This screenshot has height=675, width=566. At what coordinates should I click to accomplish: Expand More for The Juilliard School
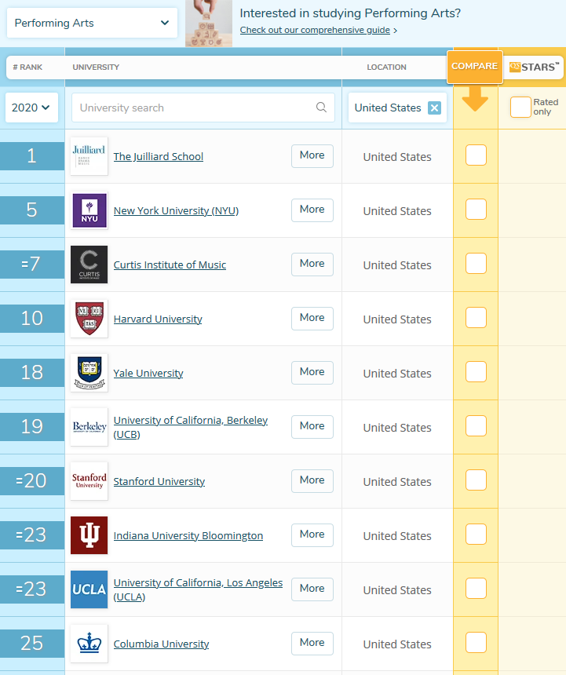[312, 156]
